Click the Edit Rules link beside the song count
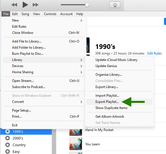This screenshot has height=154, width=166. 154,53
